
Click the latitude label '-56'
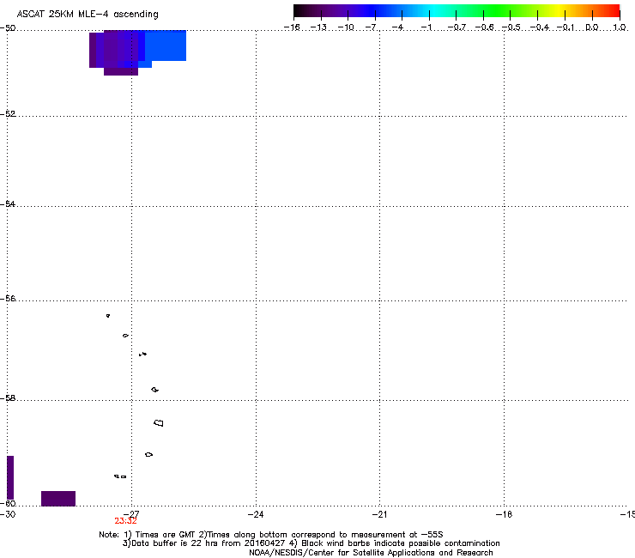pyautogui.click(x=8, y=298)
